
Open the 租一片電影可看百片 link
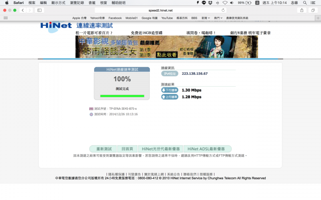[x=94, y=32]
